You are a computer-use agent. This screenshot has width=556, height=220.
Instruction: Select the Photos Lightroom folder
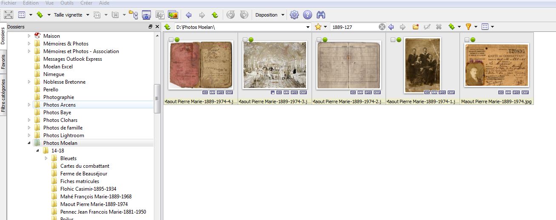point(63,135)
